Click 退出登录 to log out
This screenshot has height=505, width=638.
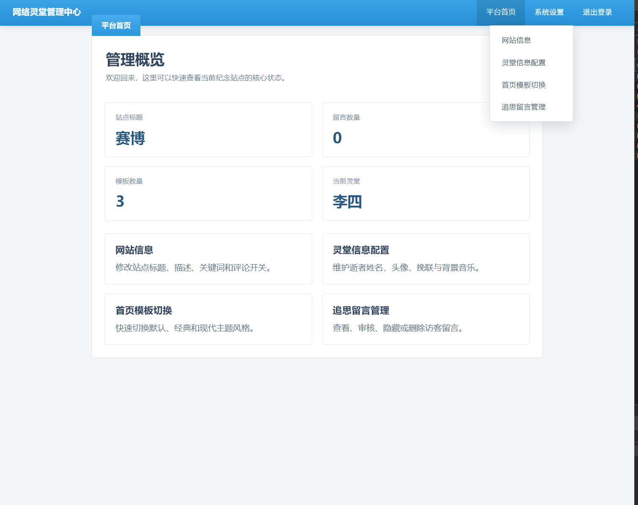pos(597,12)
